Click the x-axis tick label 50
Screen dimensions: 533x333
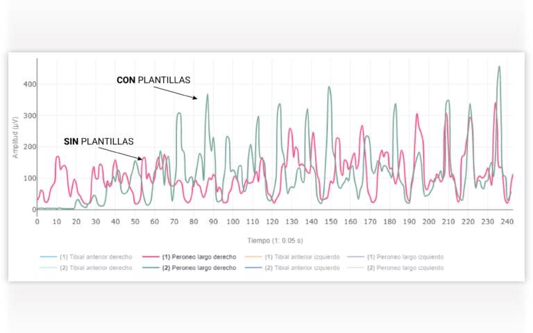135,222
